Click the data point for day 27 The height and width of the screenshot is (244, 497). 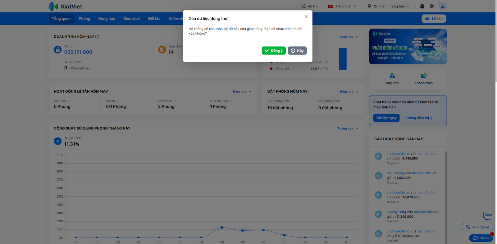[263, 230]
